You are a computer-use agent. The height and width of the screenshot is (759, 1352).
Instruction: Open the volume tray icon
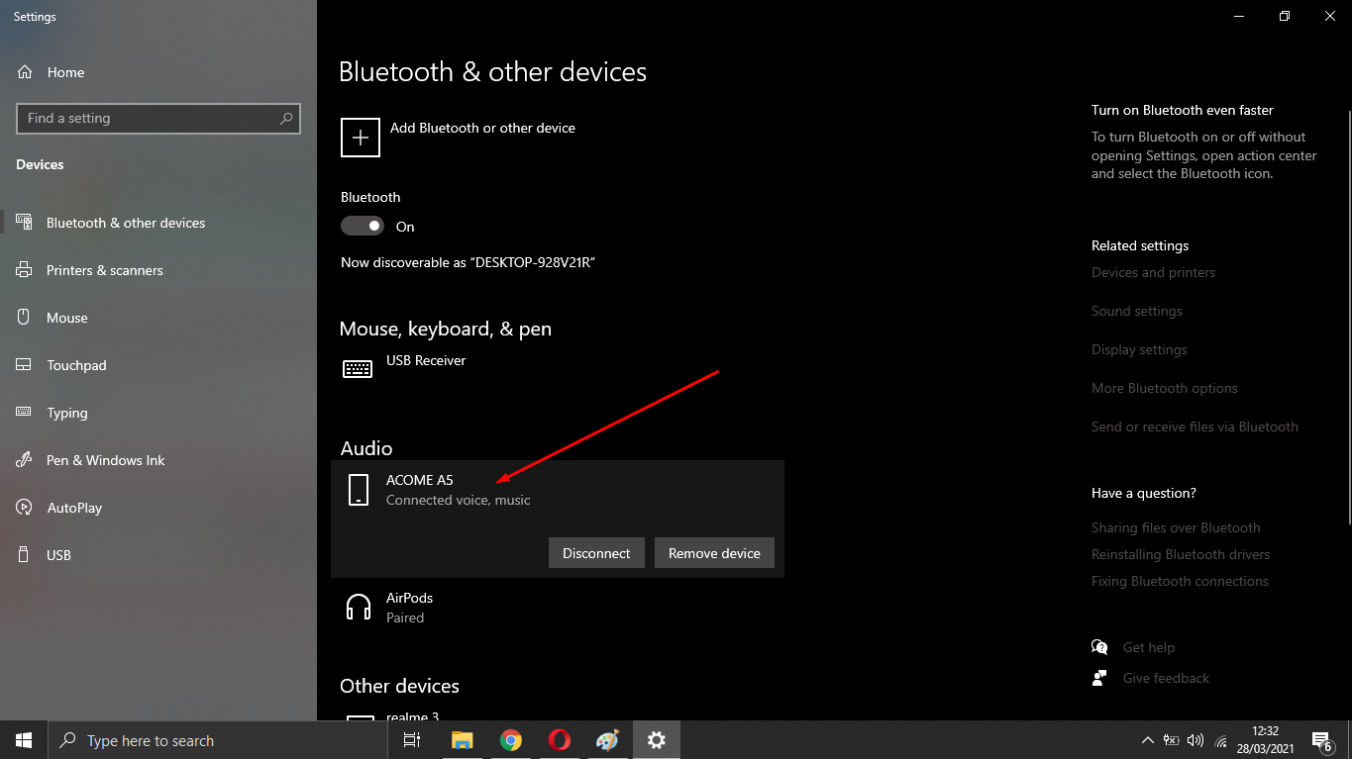point(1196,740)
